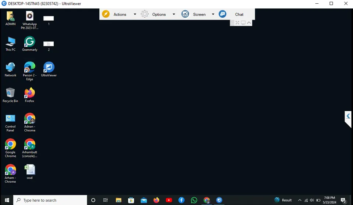Image resolution: width=353 pixels, height=205 pixels.
Task: Click the Type here to search box
Action: [50, 200]
